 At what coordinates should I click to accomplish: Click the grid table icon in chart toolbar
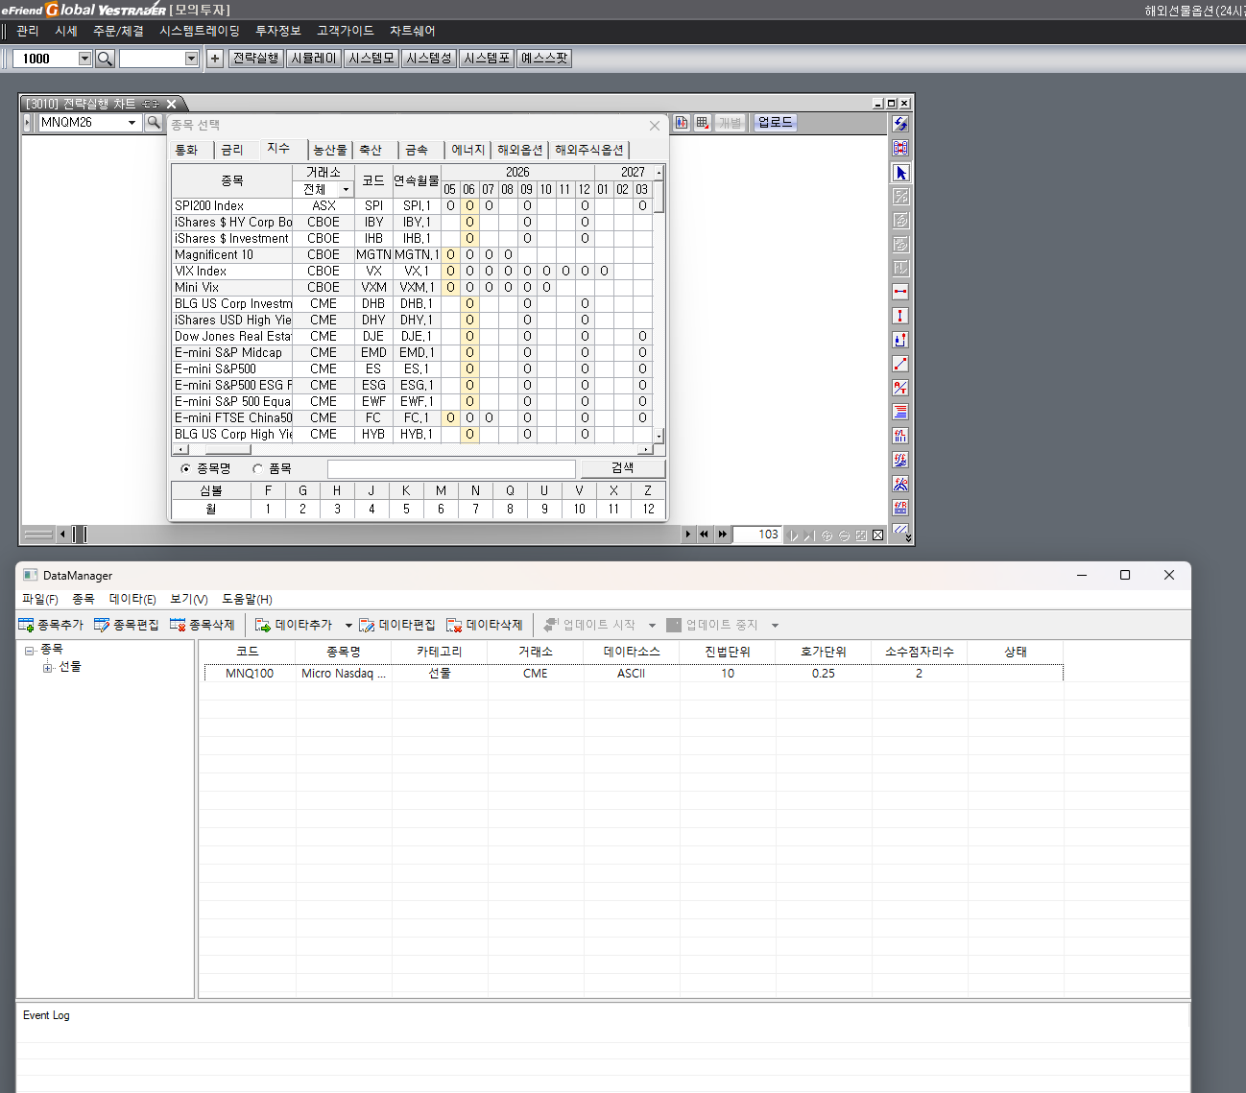[x=703, y=123]
